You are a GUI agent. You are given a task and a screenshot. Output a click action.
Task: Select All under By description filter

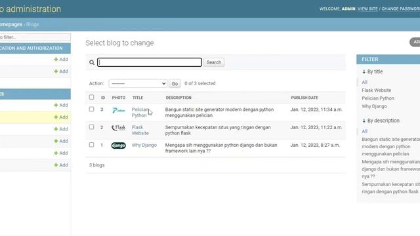[365, 131]
